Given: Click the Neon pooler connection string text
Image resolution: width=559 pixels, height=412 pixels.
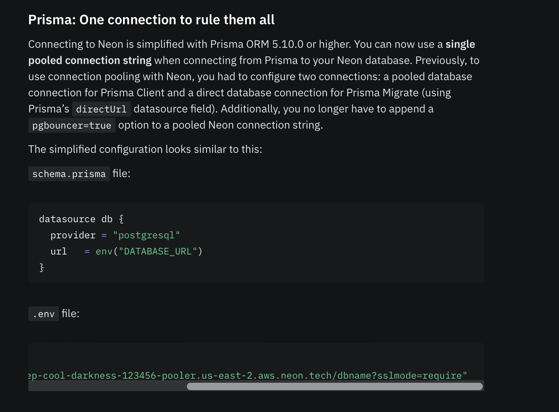Looking at the screenshot, I should click(202, 375).
